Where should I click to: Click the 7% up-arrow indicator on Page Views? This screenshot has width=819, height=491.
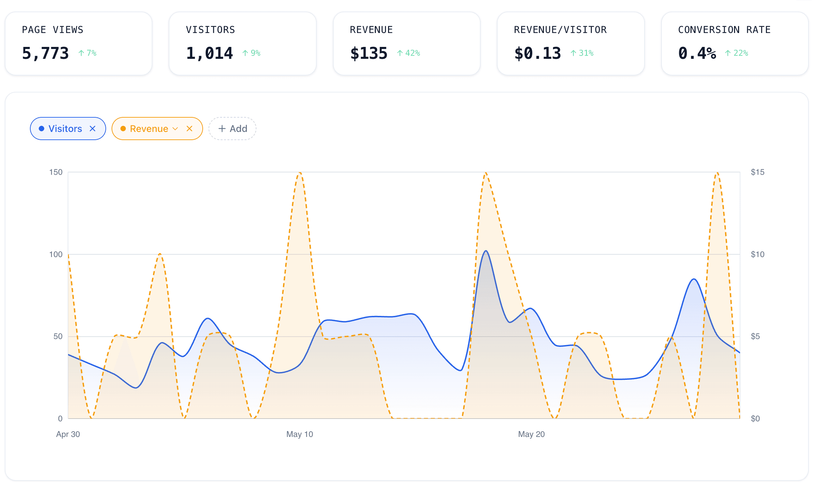pos(87,53)
